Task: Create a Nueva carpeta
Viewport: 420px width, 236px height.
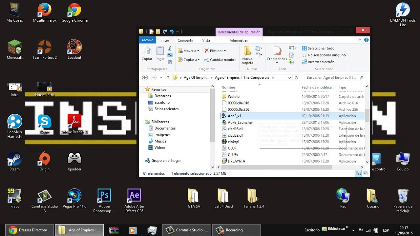Action: (x=247, y=55)
